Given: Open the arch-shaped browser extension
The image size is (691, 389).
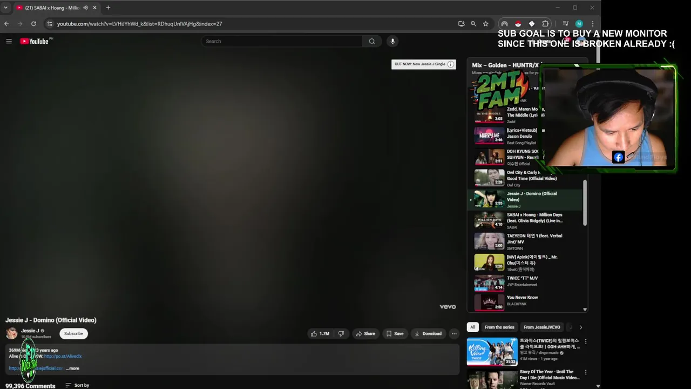Looking at the screenshot, I should [x=504, y=24].
